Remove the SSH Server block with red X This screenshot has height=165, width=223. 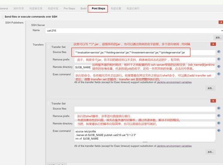[x=221, y=22]
